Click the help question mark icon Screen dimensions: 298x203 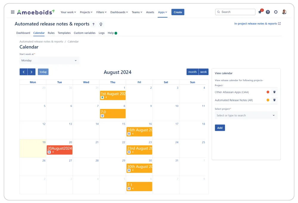click(x=267, y=12)
